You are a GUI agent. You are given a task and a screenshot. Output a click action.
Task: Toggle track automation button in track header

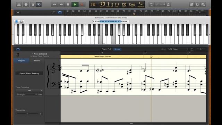point(53,12)
